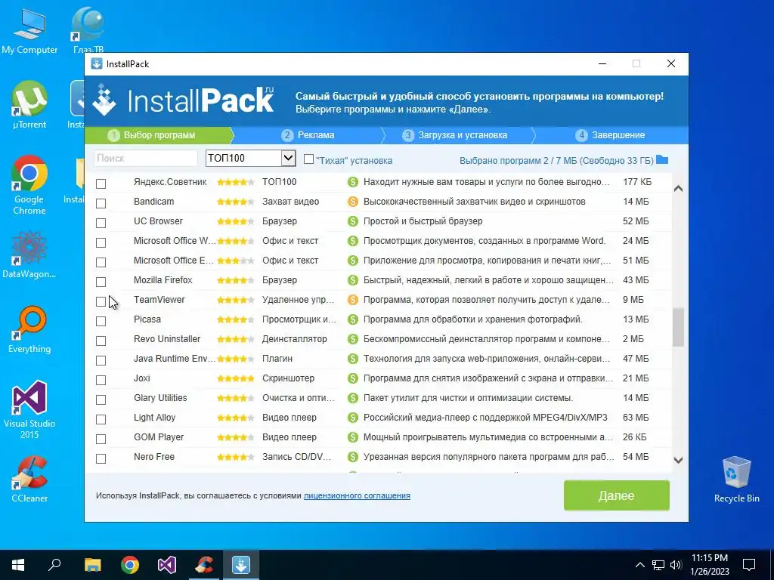The height and width of the screenshot is (580, 774).
Task: Check the Light Alloy checkbox
Action: point(101,419)
